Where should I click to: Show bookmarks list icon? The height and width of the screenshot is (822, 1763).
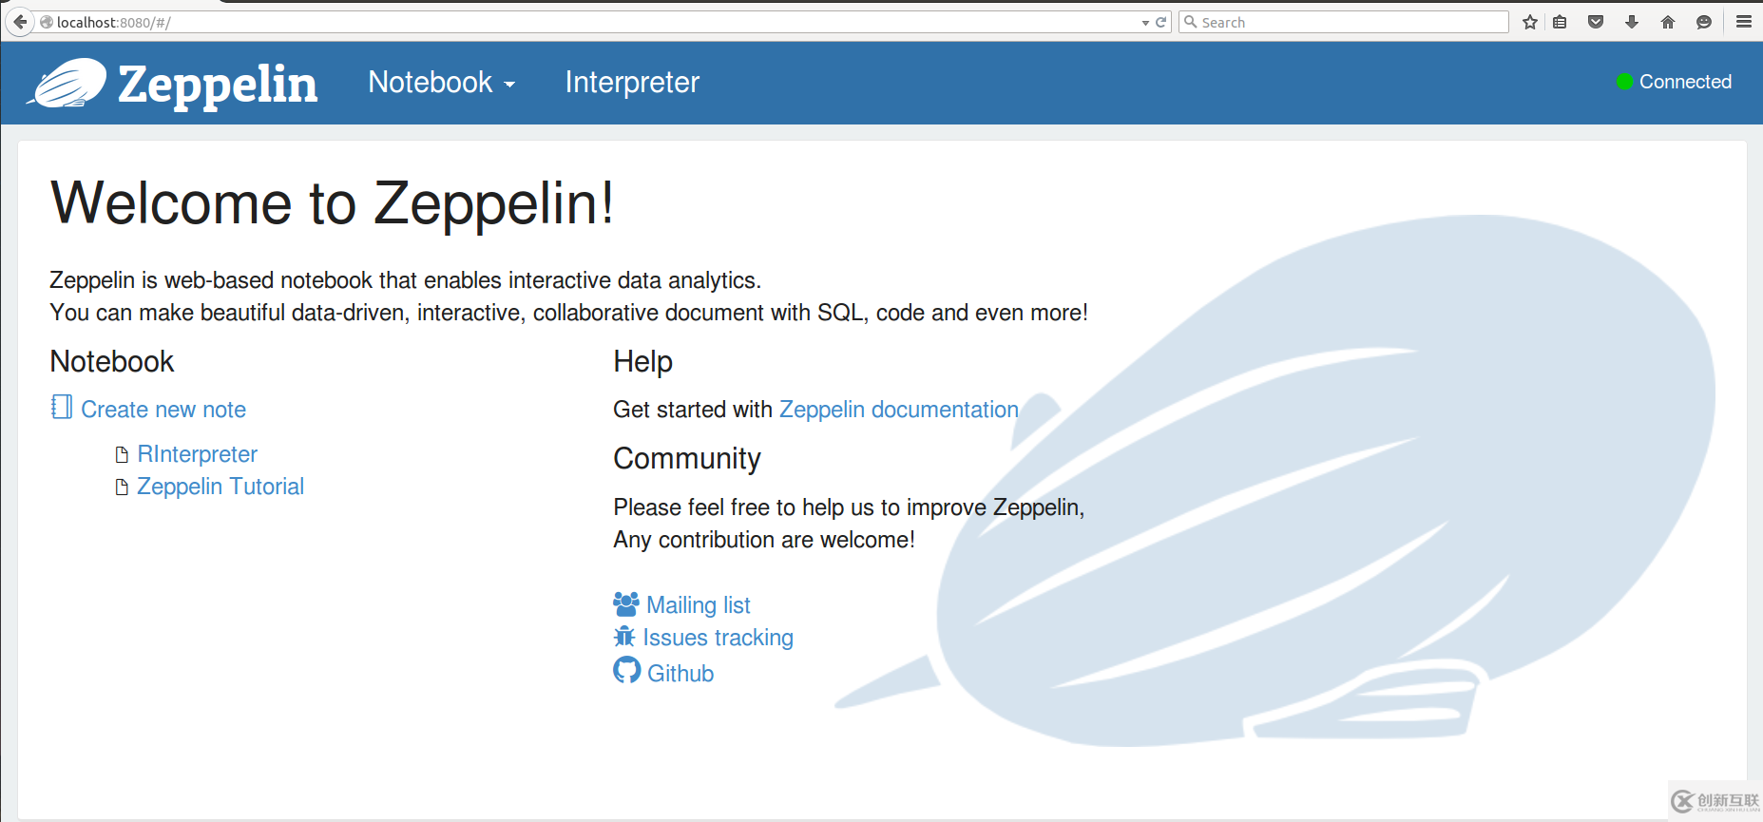pos(1560,22)
